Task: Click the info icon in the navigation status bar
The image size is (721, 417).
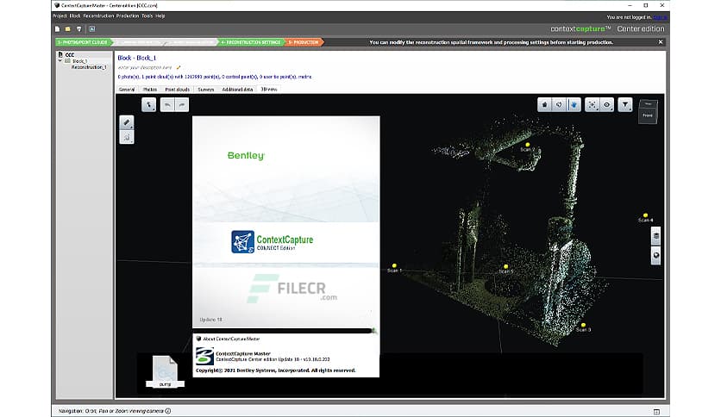Action: 168,411
